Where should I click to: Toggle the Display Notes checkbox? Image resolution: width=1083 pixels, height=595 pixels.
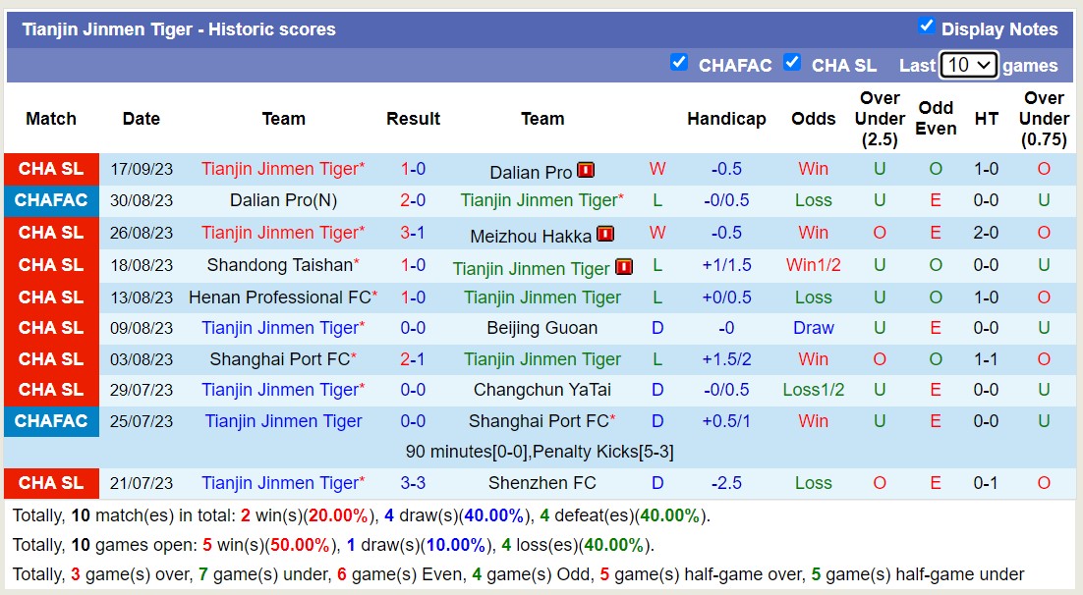click(x=926, y=26)
